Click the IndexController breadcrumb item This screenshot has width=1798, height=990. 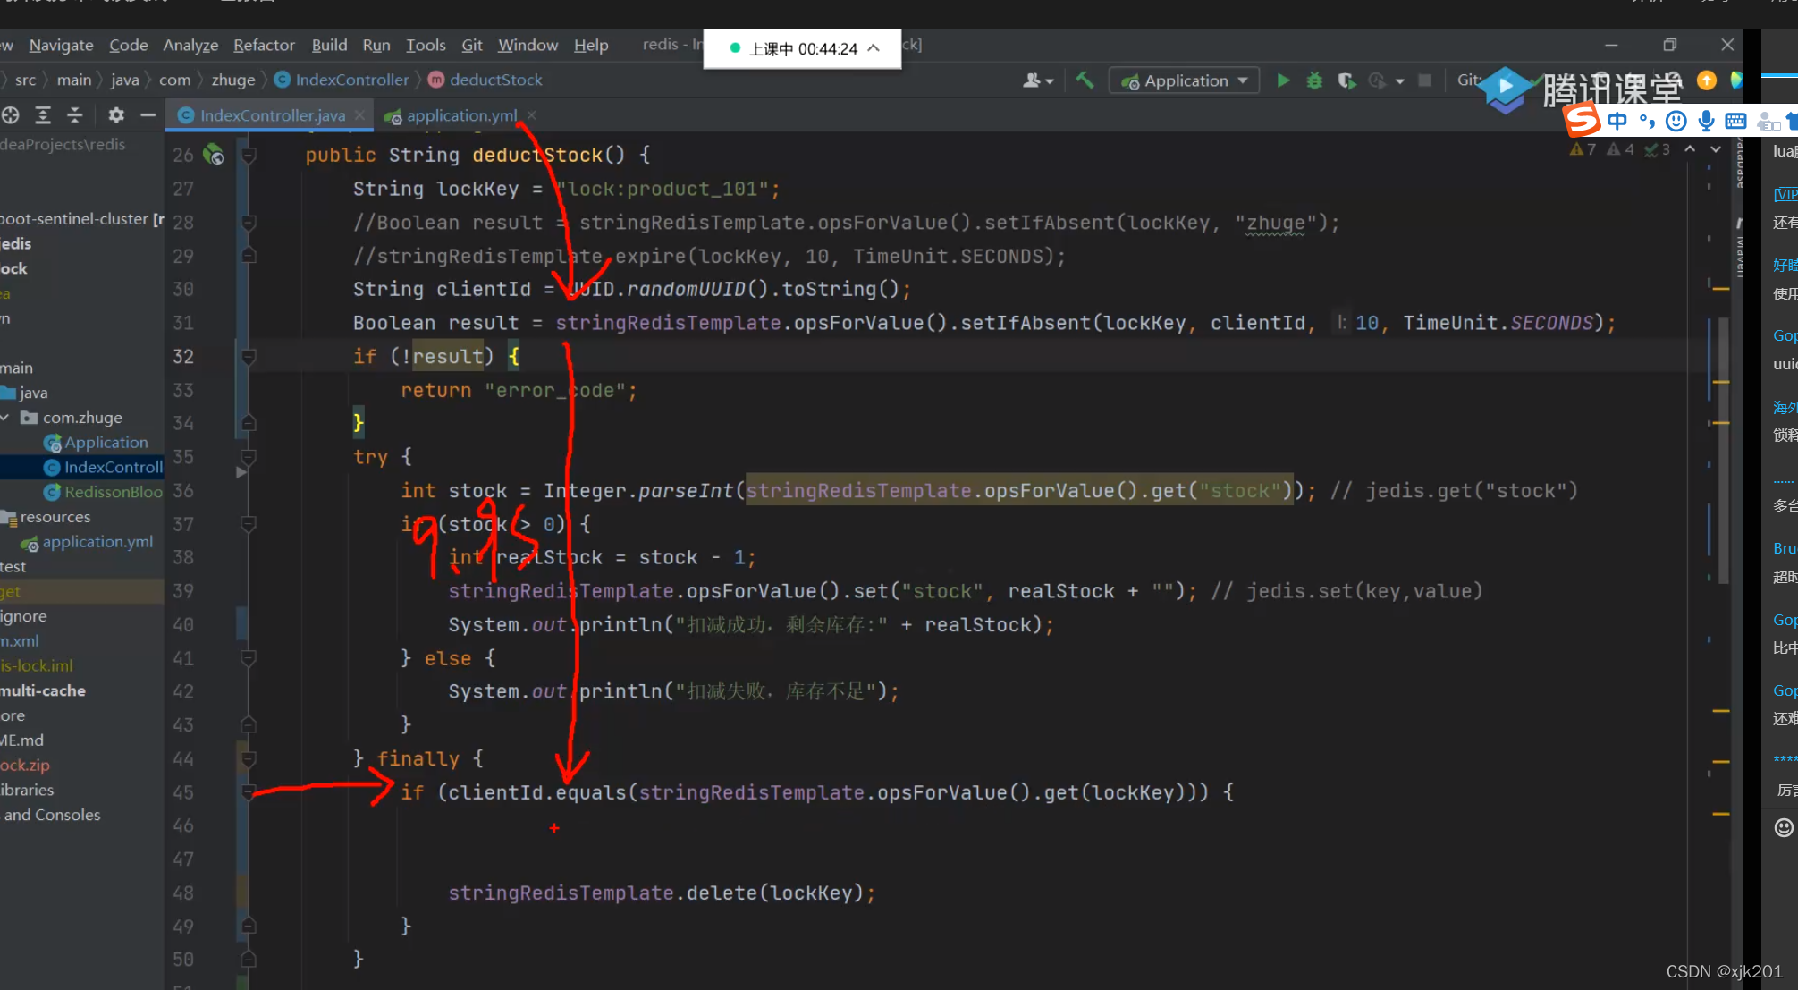click(x=350, y=80)
